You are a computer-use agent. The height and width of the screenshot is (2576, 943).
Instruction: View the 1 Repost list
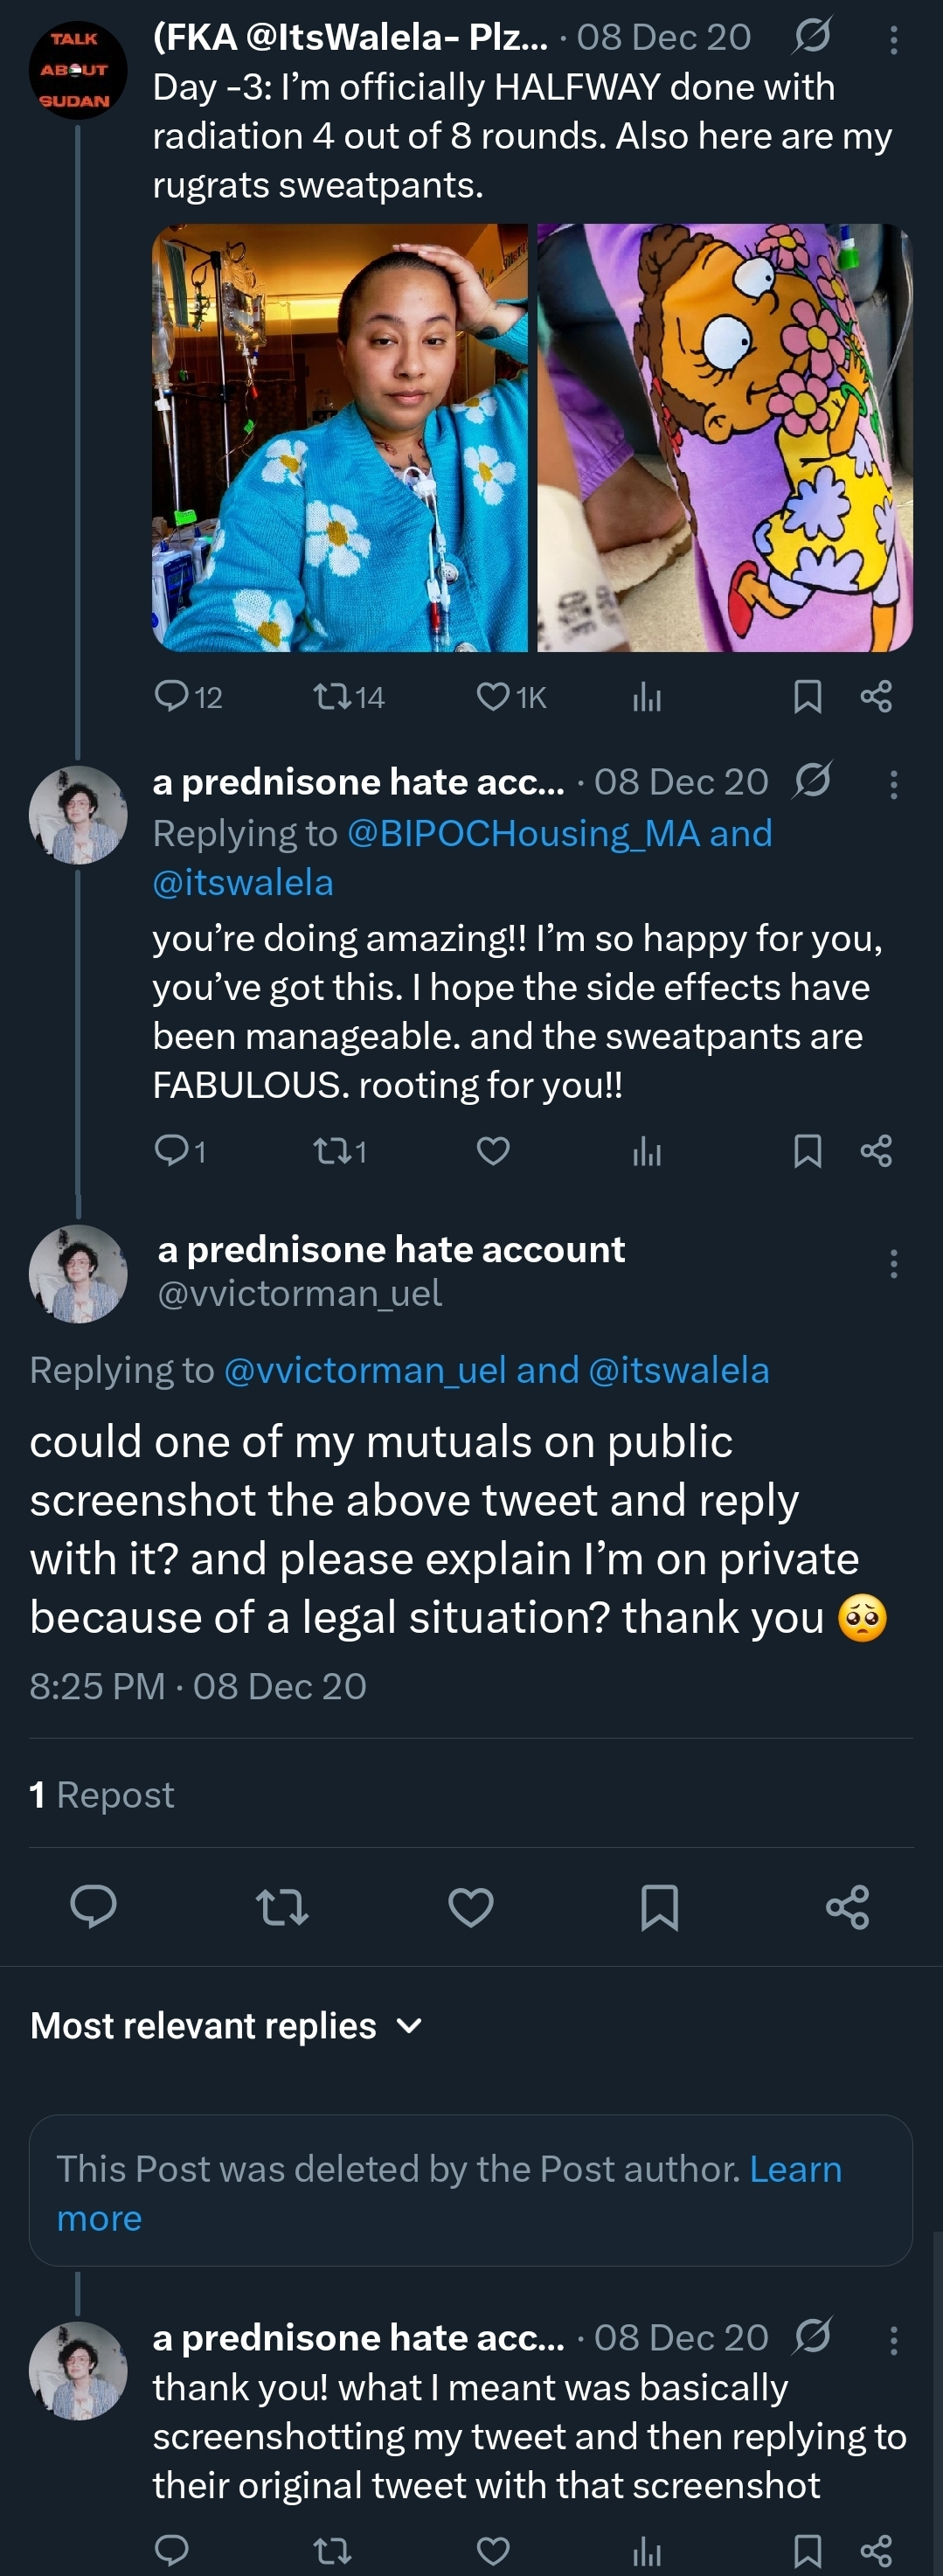(102, 1795)
